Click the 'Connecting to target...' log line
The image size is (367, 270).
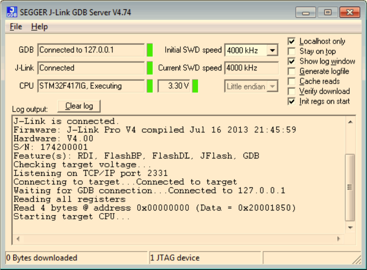[125, 182]
